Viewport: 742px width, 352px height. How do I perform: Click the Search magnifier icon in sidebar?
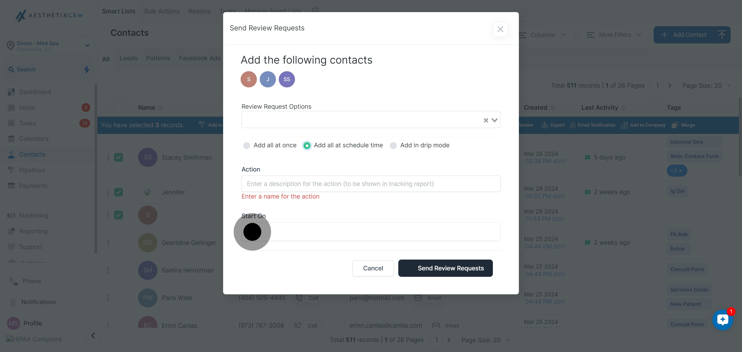point(11,69)
